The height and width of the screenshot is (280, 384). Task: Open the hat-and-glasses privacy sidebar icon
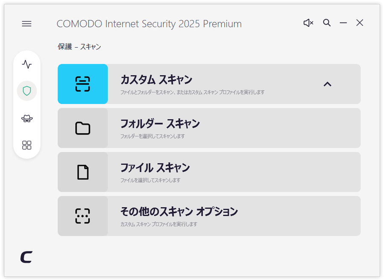click(x=27, y=118)
